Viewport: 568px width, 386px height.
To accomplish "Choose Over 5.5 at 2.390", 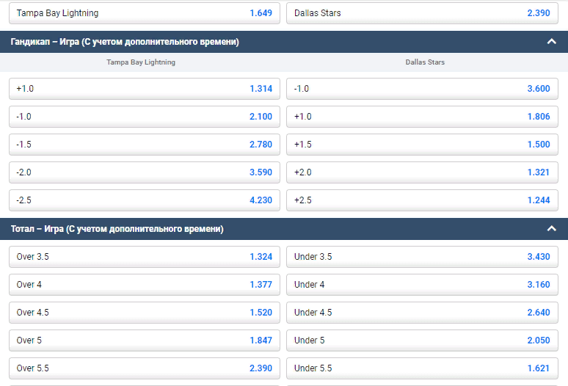I will [145, 368].
